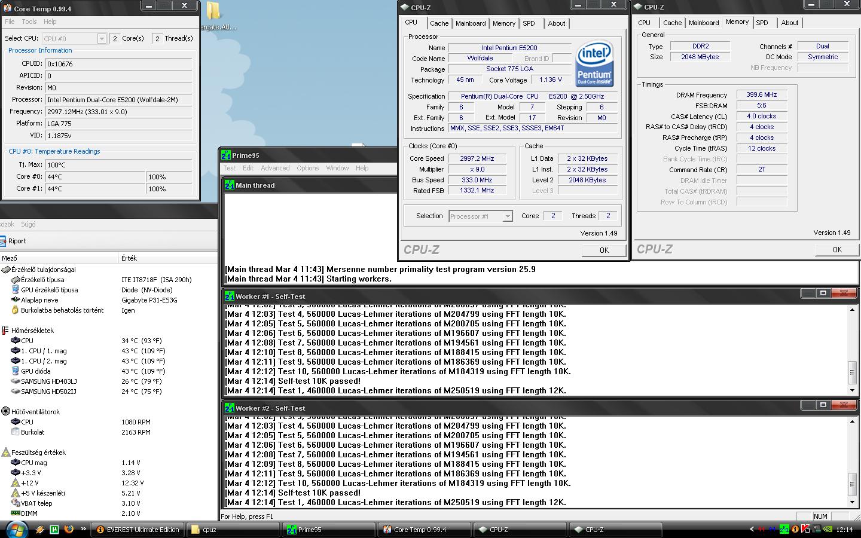Select DIMM voltage row icon in EVEREST
The height and width of the screenshot is (538, 861).
[16, 513]
